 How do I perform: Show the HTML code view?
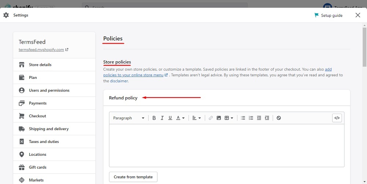tap(337, 118)
